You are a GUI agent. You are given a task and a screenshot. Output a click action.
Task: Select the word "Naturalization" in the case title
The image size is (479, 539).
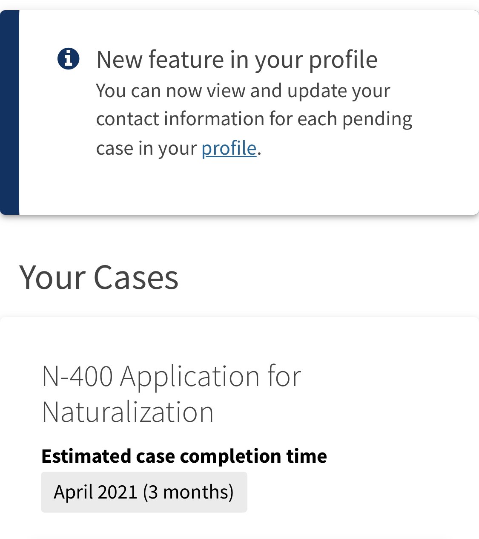tap(128, 412)
